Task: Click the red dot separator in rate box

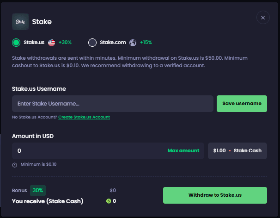Action: pos(230,151)
